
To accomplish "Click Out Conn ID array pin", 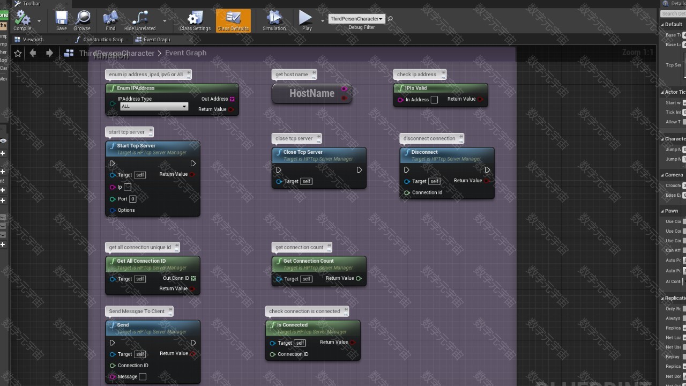I will pyautogui.click(x=193, y=278).
